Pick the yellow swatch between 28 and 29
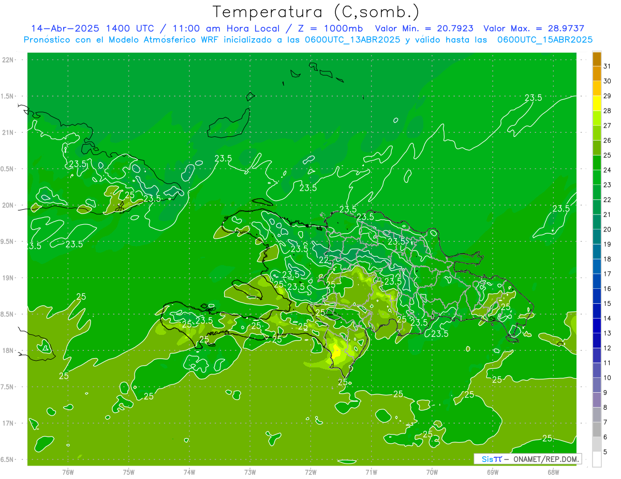The image size is (621, 479). [597, 103]
